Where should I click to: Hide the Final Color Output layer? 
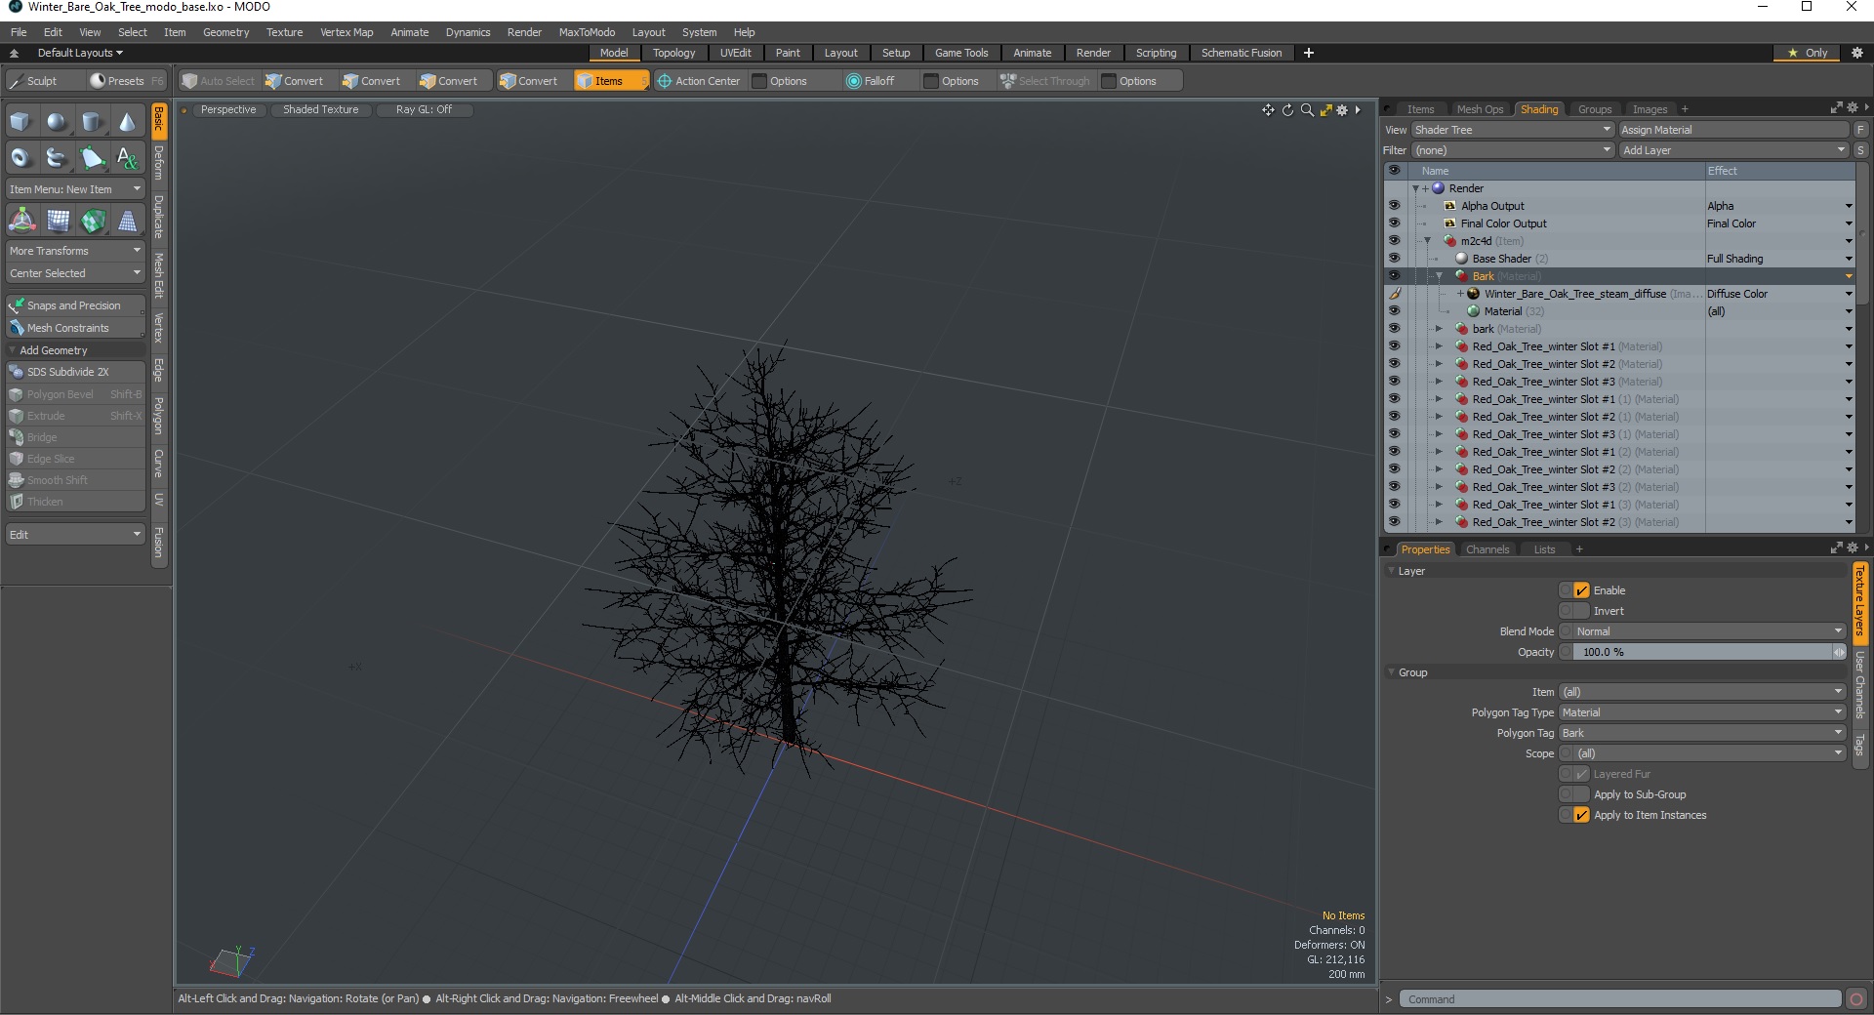[x=1394, y=223]
